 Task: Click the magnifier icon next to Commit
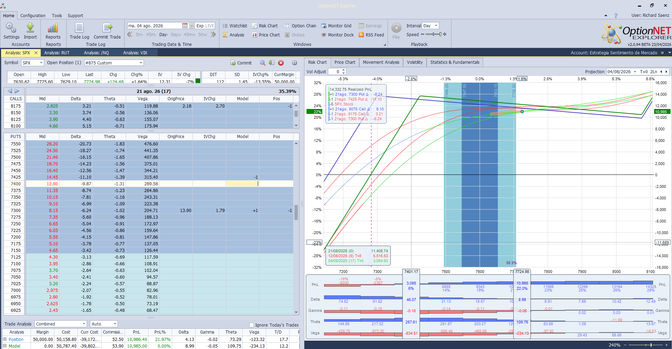263,63
